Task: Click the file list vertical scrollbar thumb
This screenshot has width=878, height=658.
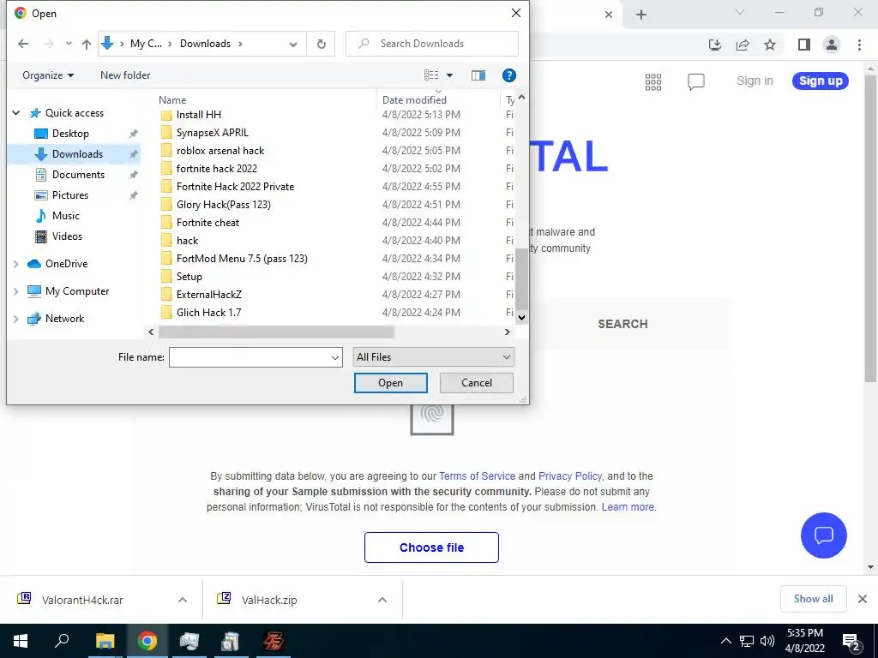Action: 521,278
